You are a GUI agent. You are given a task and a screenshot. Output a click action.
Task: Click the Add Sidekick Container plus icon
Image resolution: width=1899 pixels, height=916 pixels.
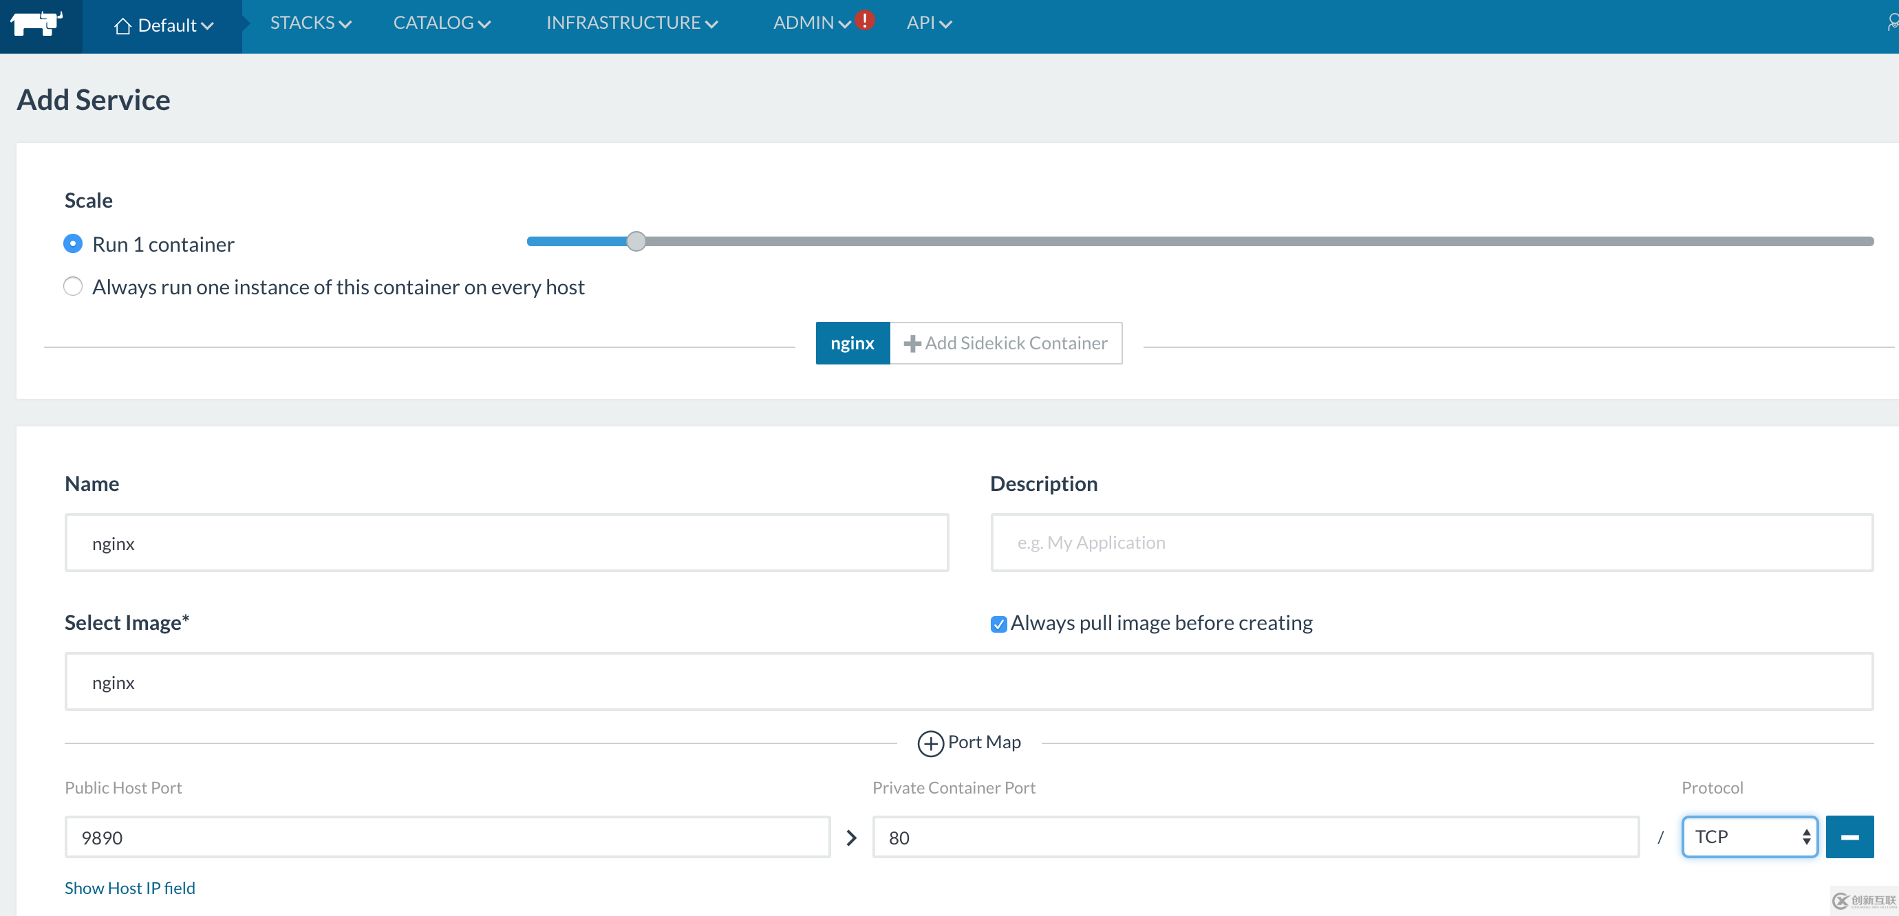[x=912, y=344]
